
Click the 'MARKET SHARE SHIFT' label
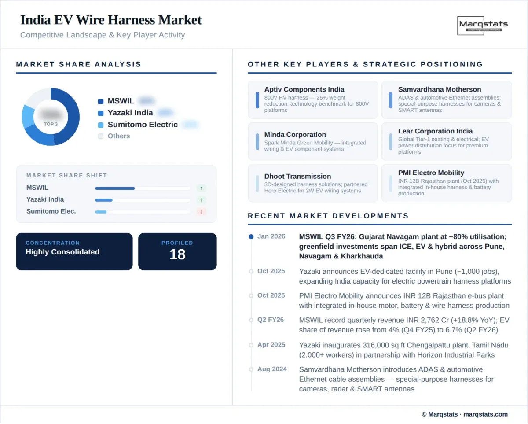point(67,175)
